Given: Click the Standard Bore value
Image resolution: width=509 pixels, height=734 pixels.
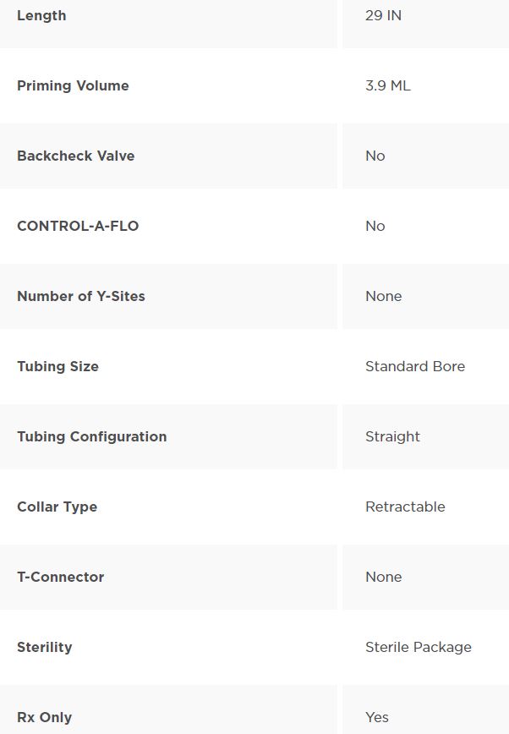Looking at the screenshot, I should point(415,366).
